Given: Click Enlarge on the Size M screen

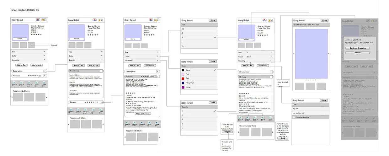Looking at the screenshot, I should point(246,39).
